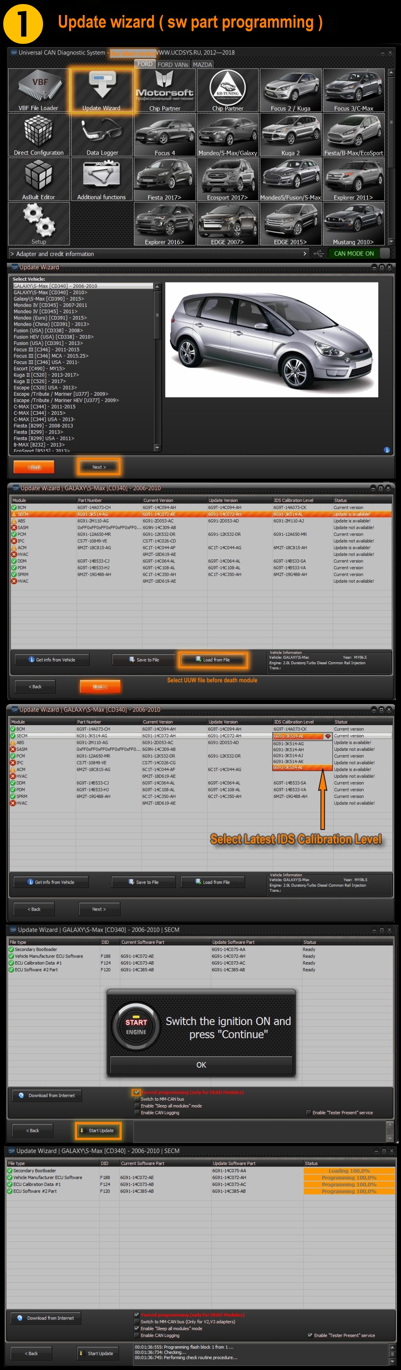The width and height of the screenshot is (401, 1370).
Task: Select the Focus 3/C-Max vehicle tile
Action: pos(353,90)
